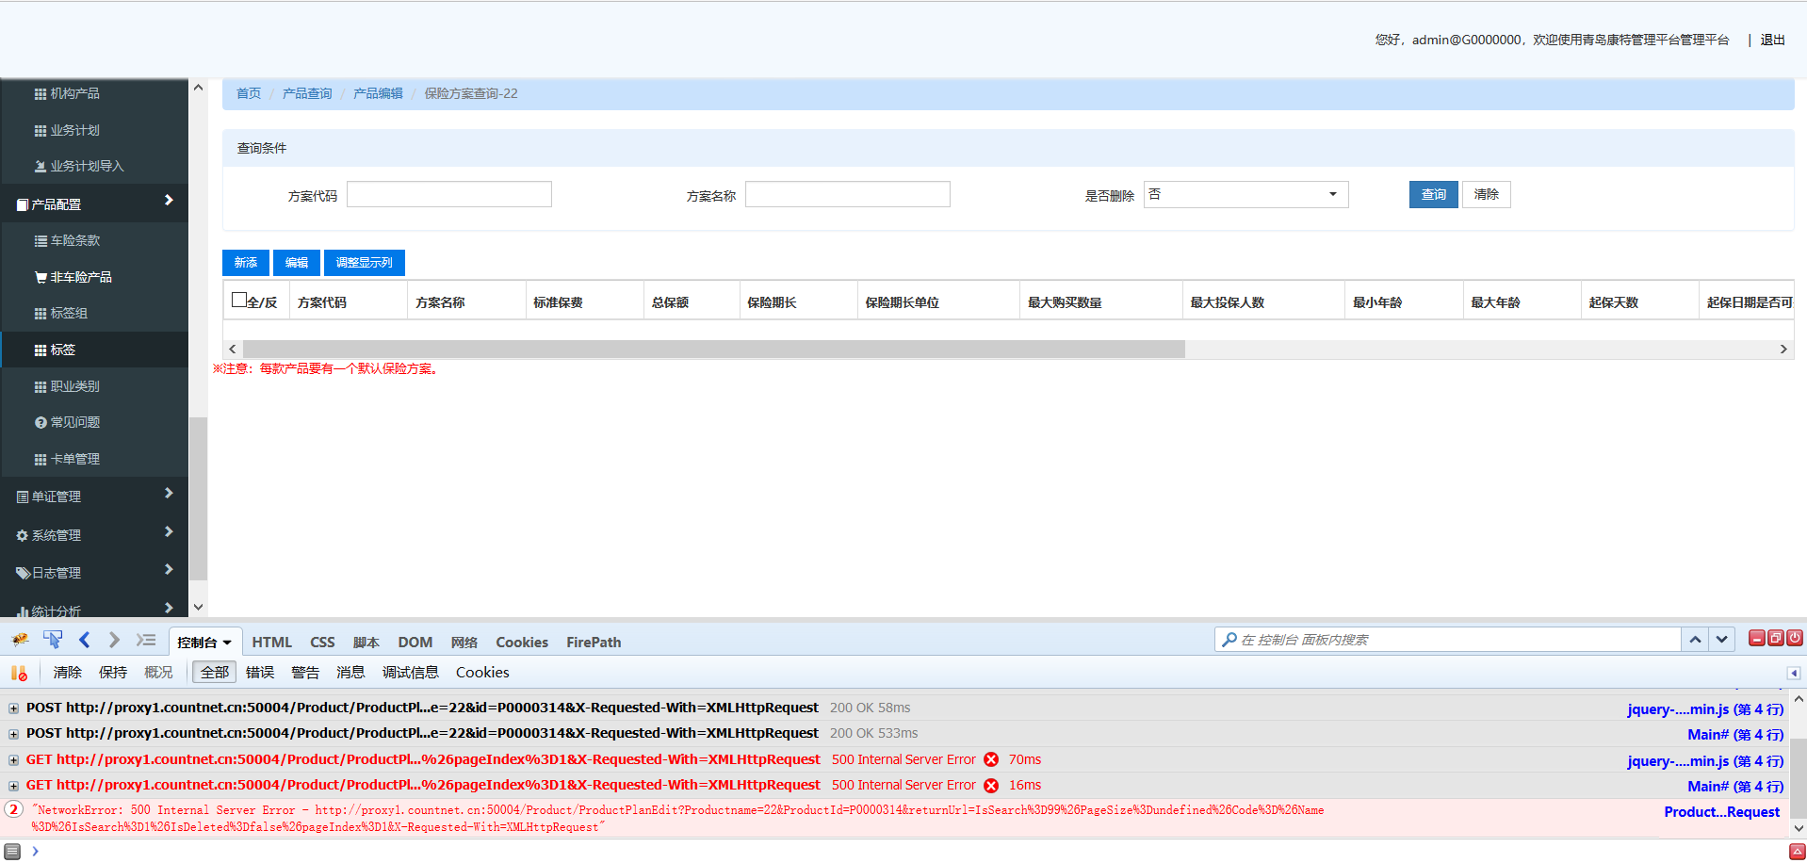Screen dimensions: 1807x863
Task: Expand the 系统管理 sidebar section
Action: pyautogui.click(x=94, y=535)
